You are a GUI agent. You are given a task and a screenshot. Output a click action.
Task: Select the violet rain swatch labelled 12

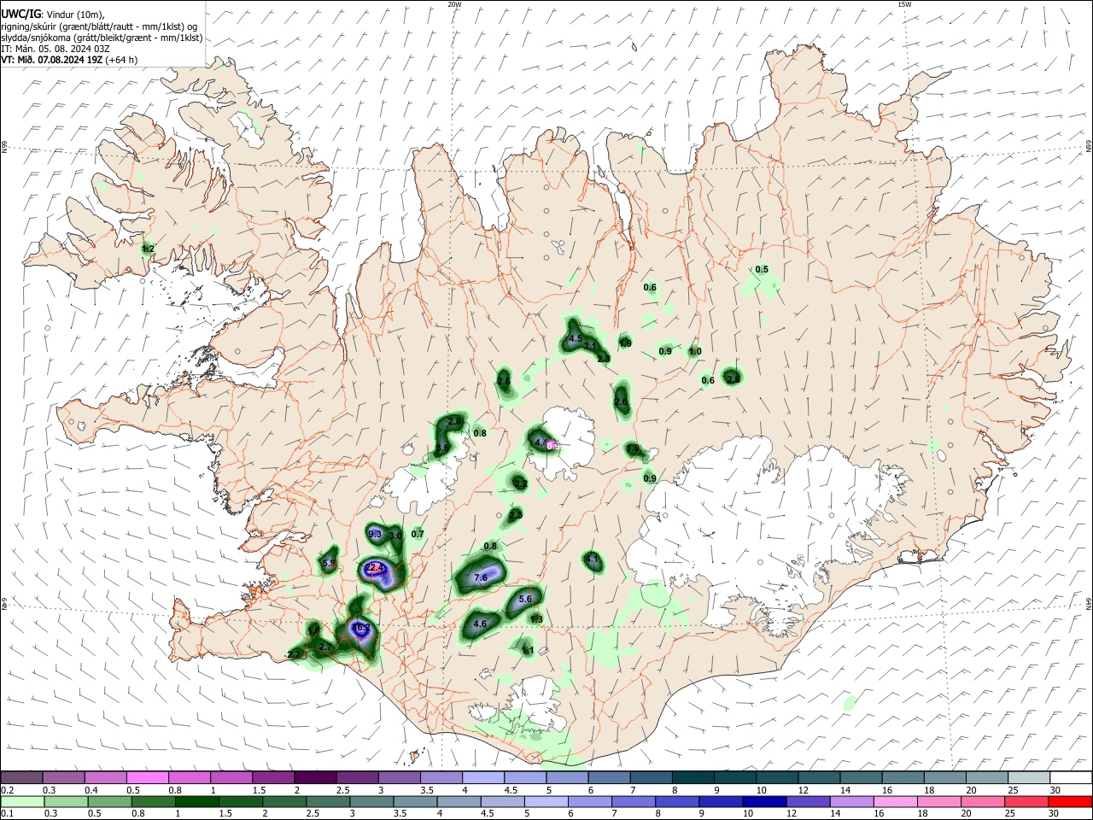(807, 802)
